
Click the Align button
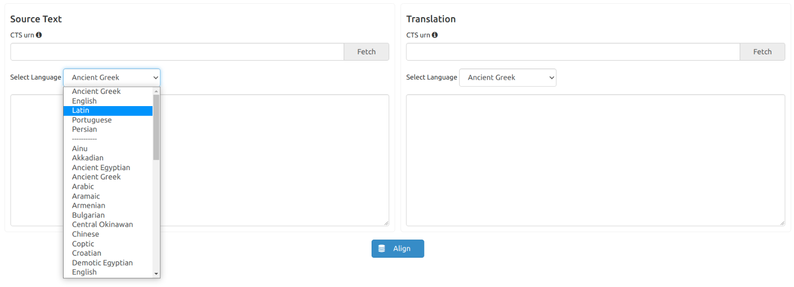point(397,248)
